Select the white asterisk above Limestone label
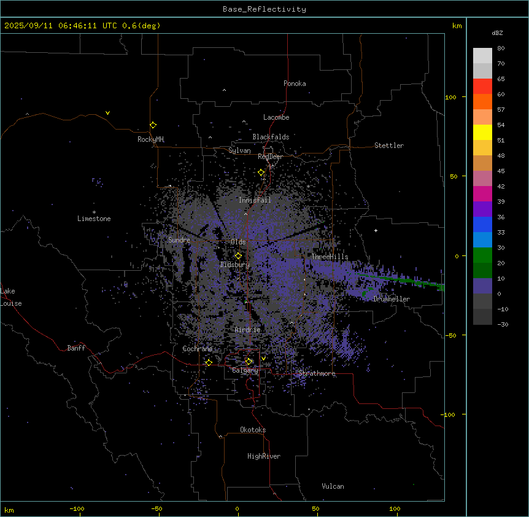 (94, 212)
